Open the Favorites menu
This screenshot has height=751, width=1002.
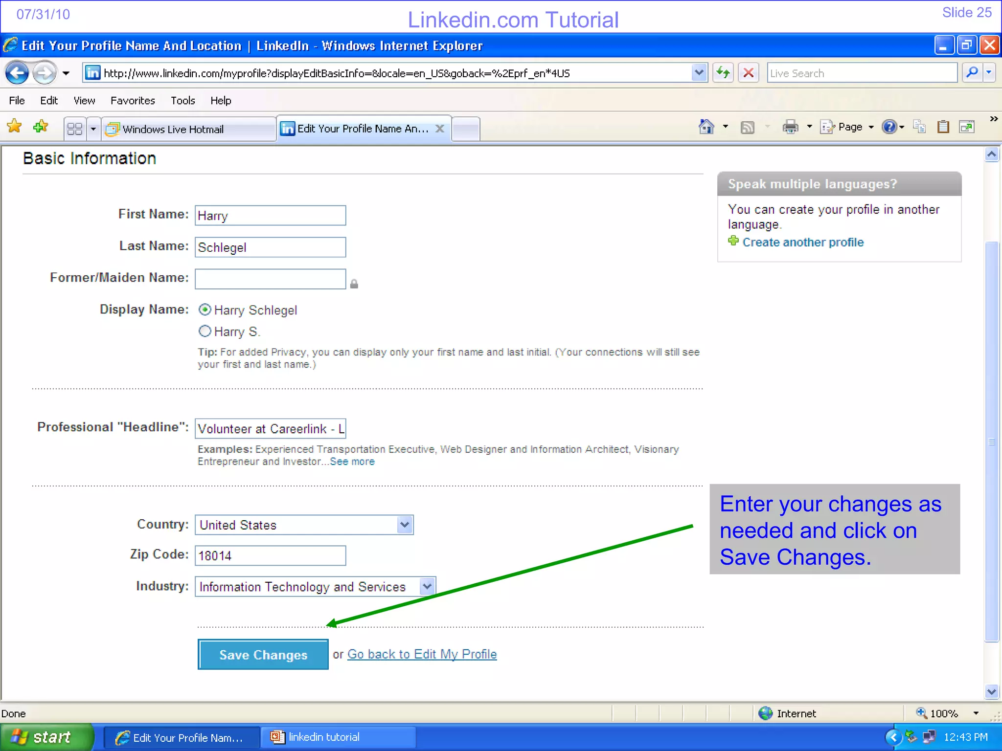[133, 101]
